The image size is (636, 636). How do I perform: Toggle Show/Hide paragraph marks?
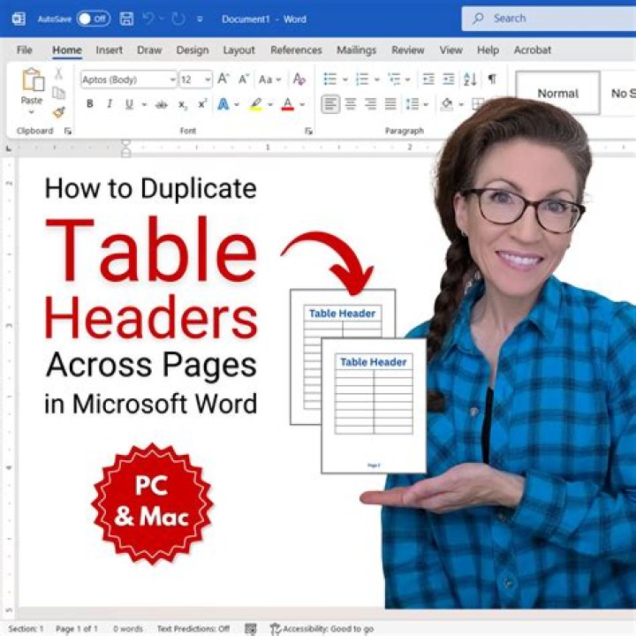pos(492,79)
